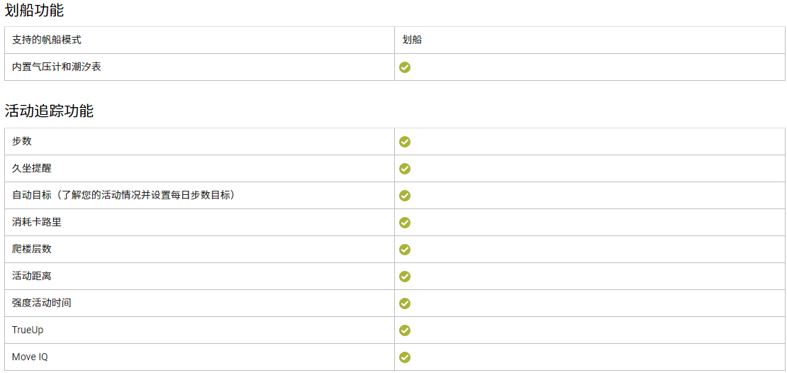Screen dimensions: 787x373
Task: Click the 久坐提醒 row label
Action: (x=32, y=168)
